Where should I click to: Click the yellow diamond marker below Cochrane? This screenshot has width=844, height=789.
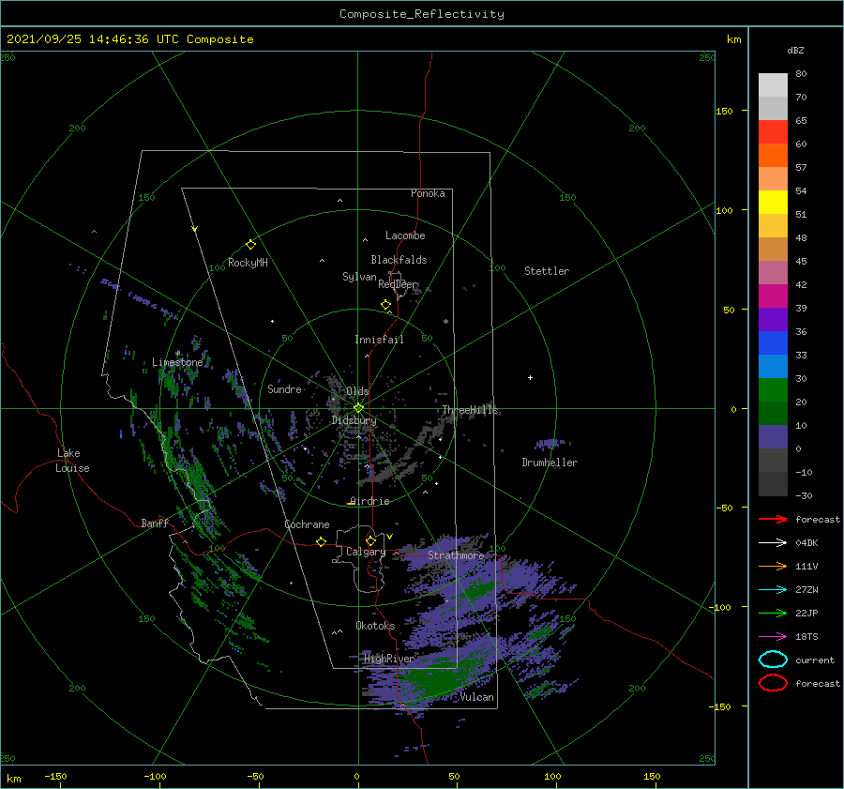(322, 541)
